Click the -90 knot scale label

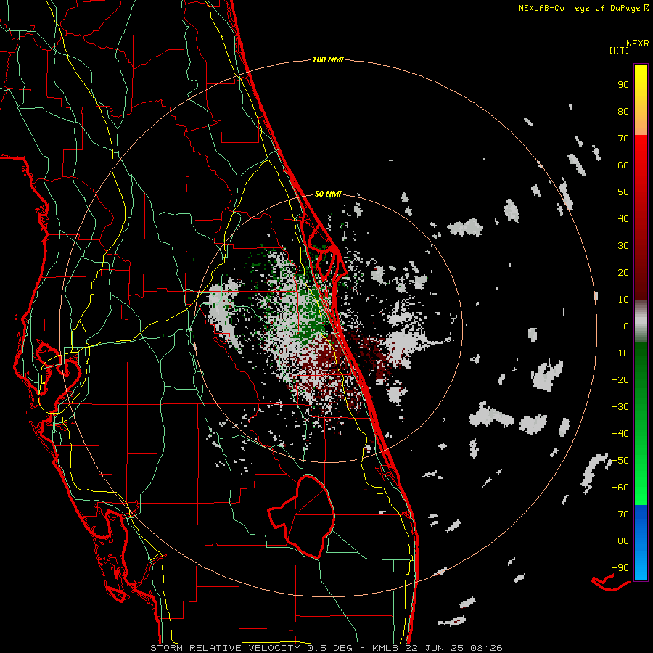(x=620, y=568)
